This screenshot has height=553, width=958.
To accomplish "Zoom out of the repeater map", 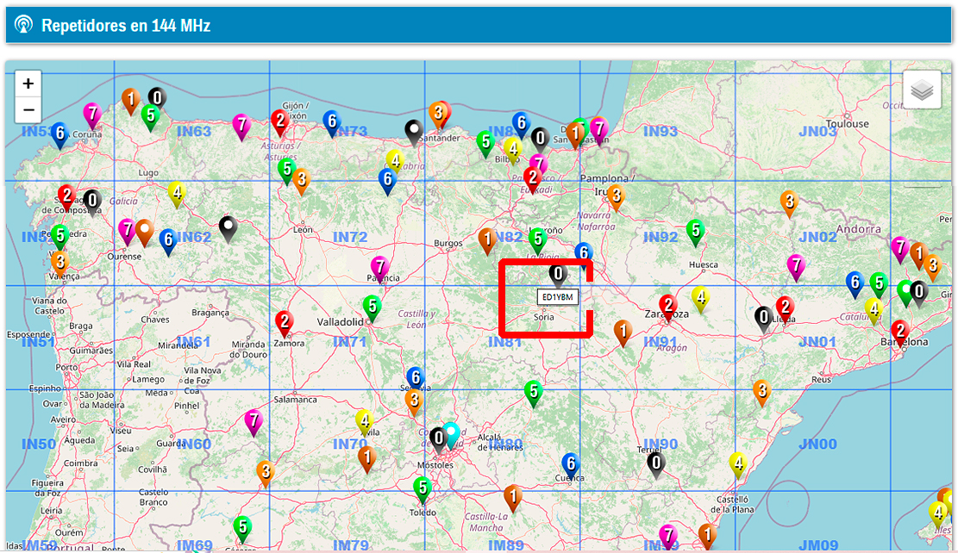I will (x=28, y=110).
